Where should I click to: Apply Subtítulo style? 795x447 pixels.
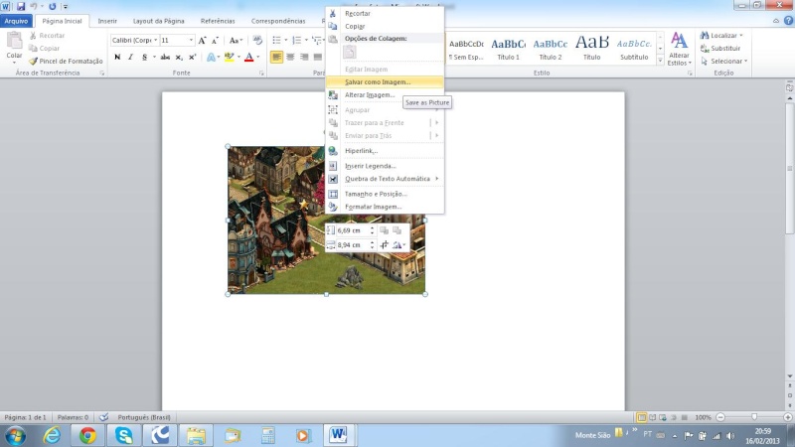coord(634,49)
